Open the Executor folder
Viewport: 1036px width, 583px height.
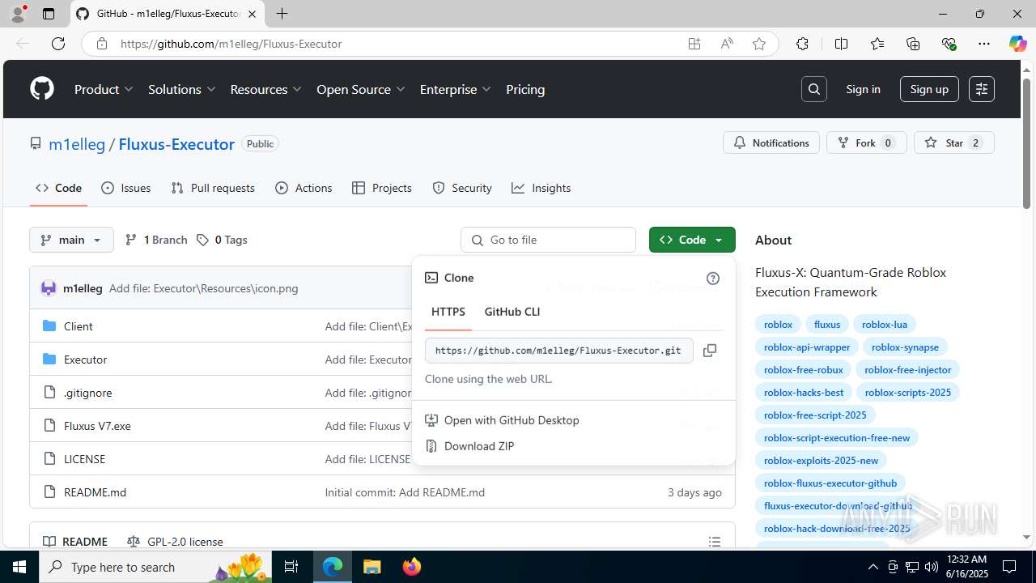click(x=86, y=360)
